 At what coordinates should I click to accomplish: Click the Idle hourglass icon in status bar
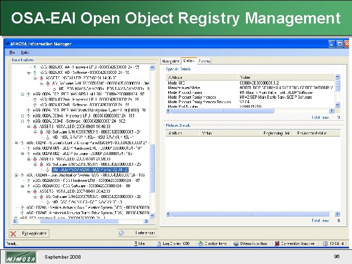pos(136,243)
